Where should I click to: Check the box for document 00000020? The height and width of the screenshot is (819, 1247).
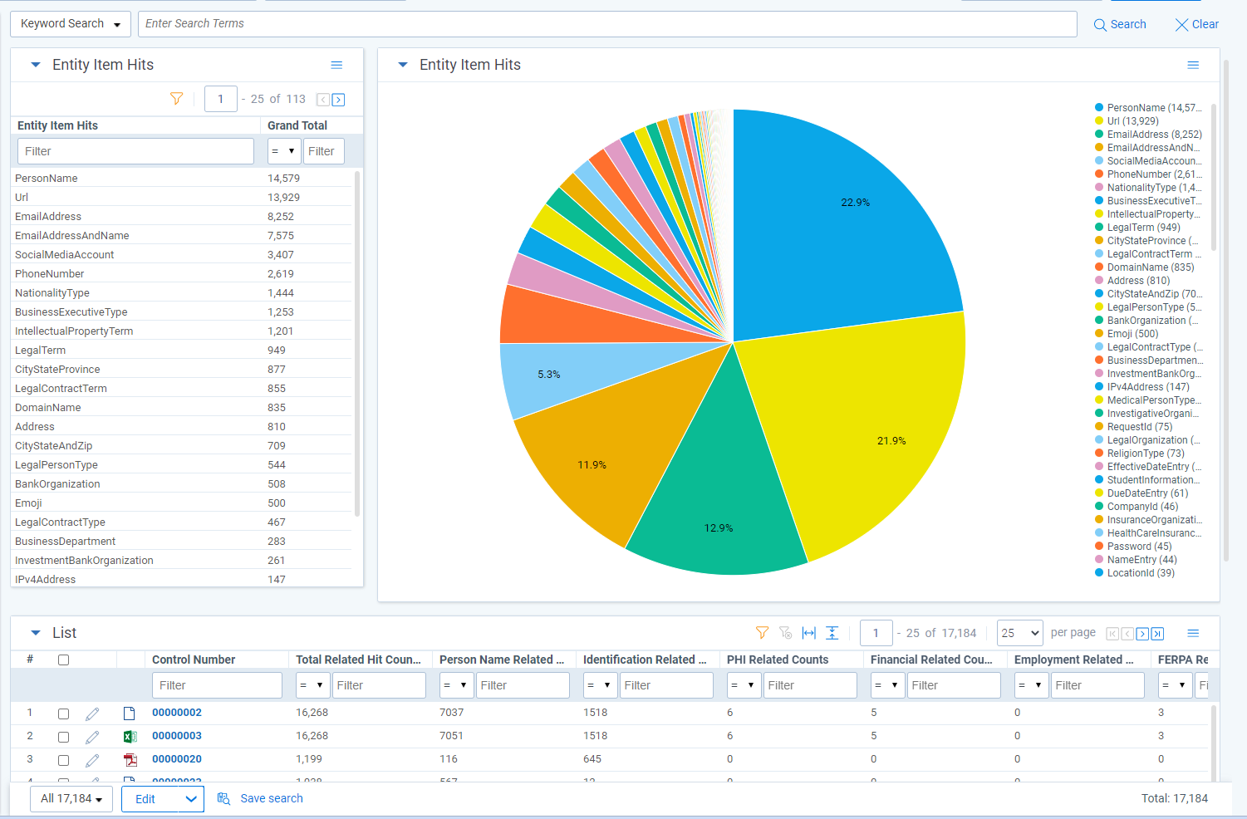click(x=63, y=760)
